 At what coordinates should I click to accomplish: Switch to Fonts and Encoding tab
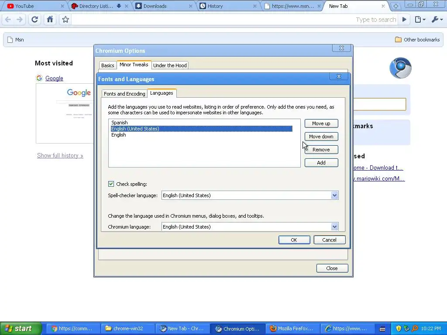pyautogui.click(x=124, y=94)
